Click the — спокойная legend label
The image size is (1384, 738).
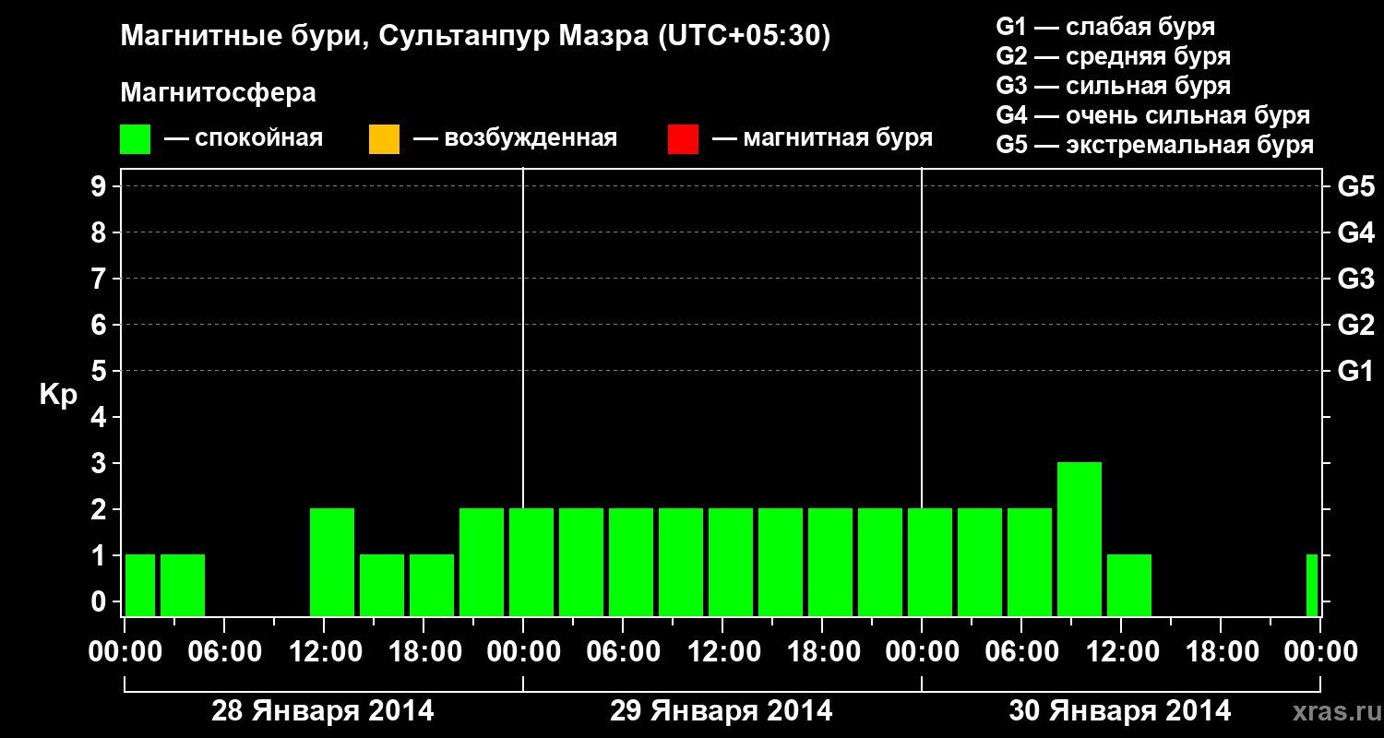coord(244,138)
